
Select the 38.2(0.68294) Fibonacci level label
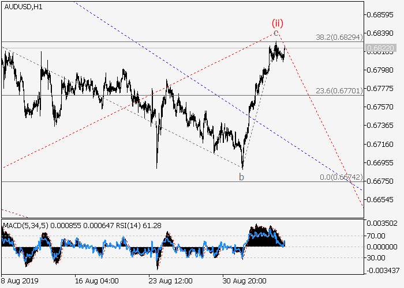point(339,37)
